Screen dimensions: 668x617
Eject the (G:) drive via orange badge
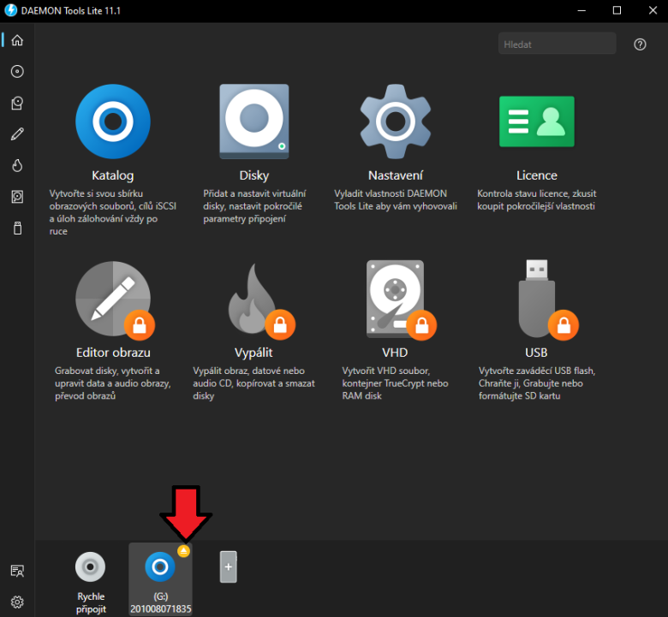pos(184,551)
